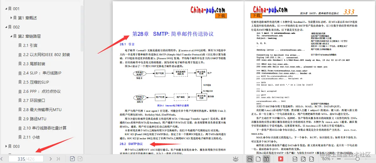Open bookmark 2.7 环回接口

[x=34, y=100]
